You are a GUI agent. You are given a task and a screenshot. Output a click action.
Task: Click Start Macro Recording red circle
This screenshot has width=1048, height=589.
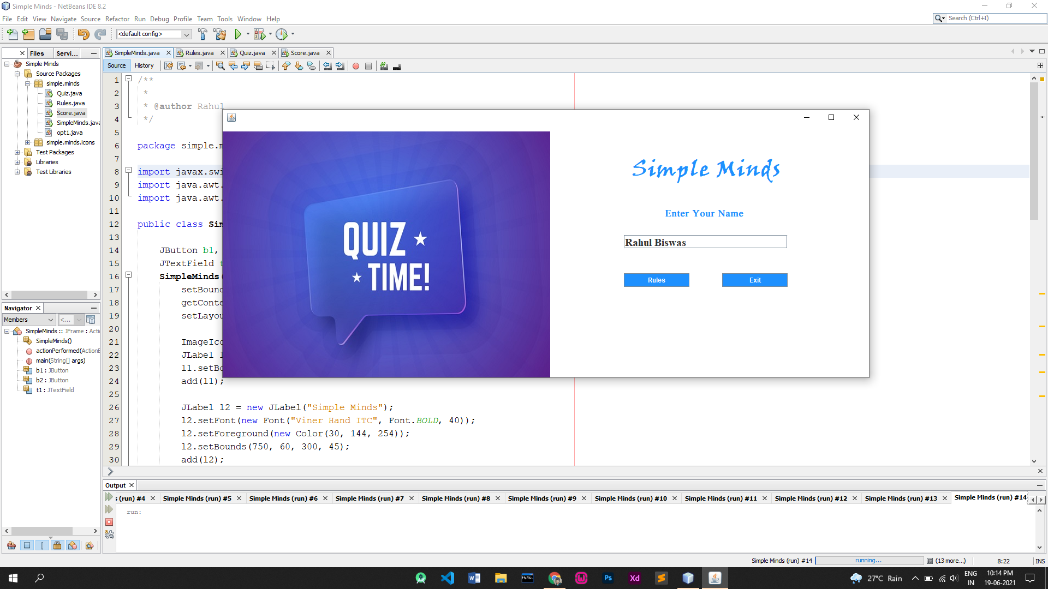click(x=356, y=66)
